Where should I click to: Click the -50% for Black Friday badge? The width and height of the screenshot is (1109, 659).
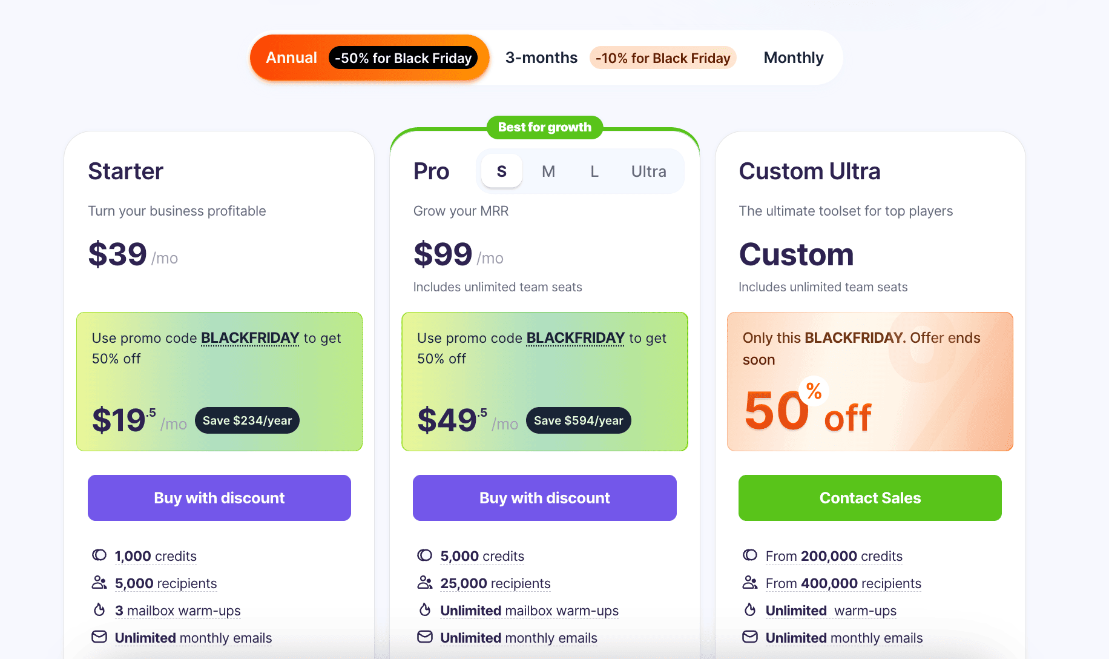(403, 58)
